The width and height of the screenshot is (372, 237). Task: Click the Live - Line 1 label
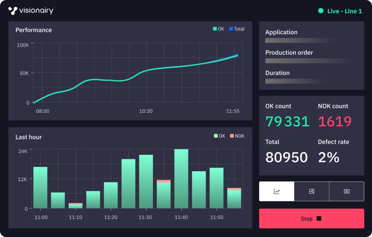click(344, 11)
